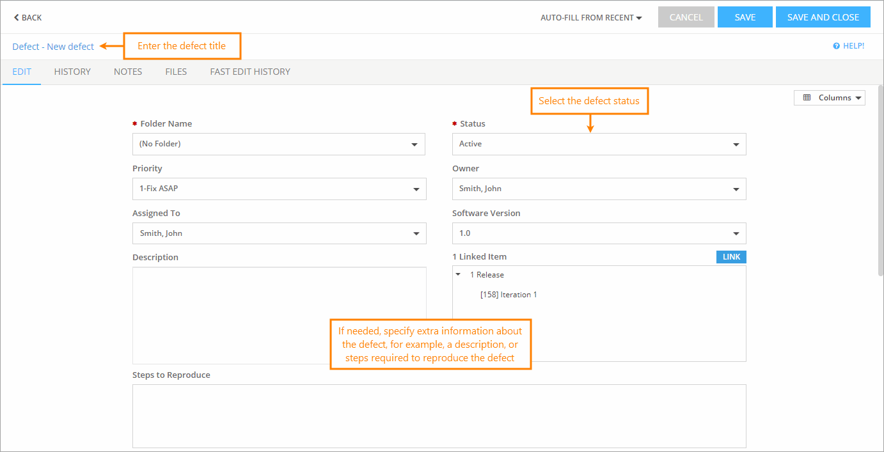Click the Folder Name dropdown arrow
884x452 pixels.
click(x=416, y=144)
